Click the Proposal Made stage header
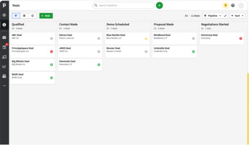This screenshot has height=149, width=249. tap(163, 24)
